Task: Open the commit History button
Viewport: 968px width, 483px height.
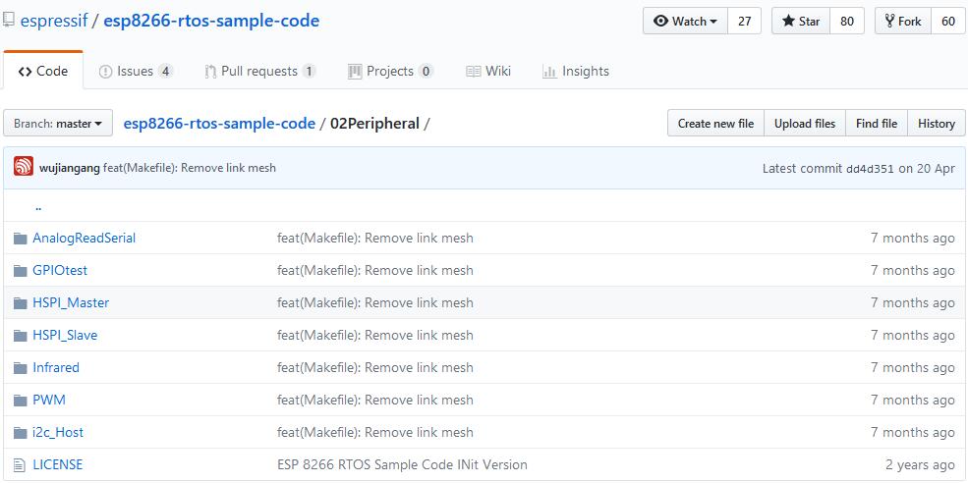Action: point(936,124)
